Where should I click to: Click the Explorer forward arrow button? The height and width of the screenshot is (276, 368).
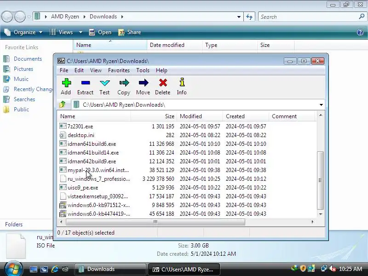tap(20, 17)
